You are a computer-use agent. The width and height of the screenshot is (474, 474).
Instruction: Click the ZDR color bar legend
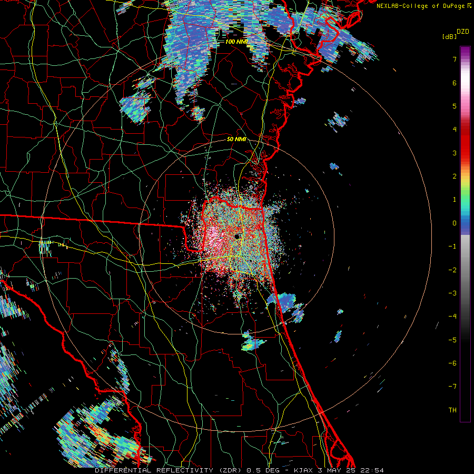tap(465, 234)
